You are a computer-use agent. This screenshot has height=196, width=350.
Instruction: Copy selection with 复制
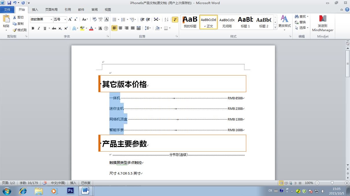[x=18, y=24]
